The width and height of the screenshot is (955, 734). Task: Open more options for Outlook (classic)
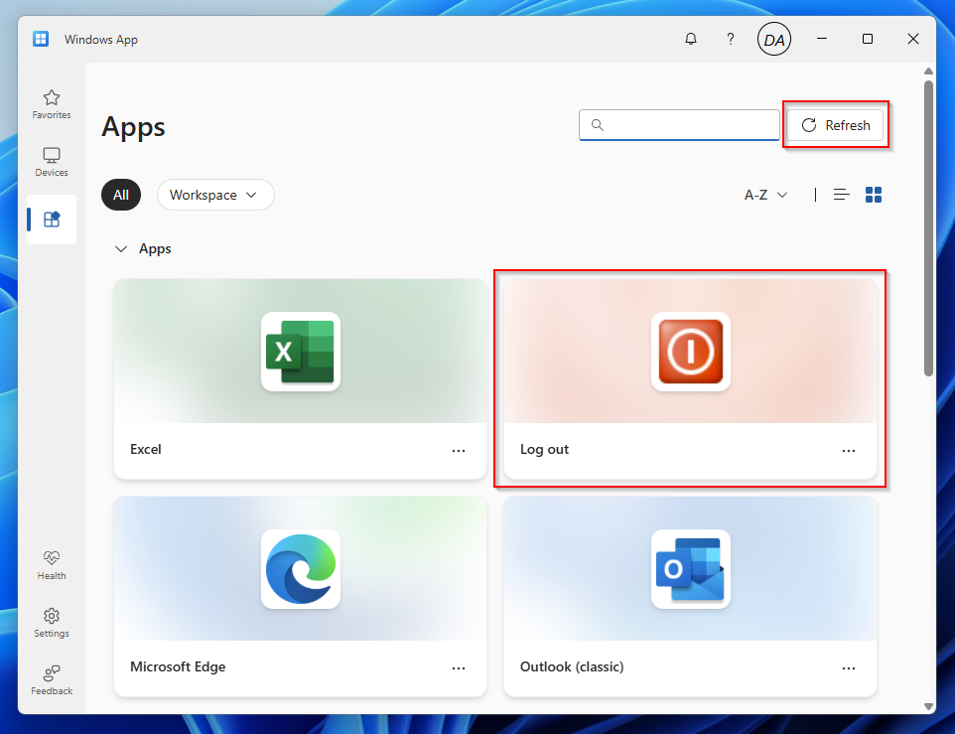(849, 668)
